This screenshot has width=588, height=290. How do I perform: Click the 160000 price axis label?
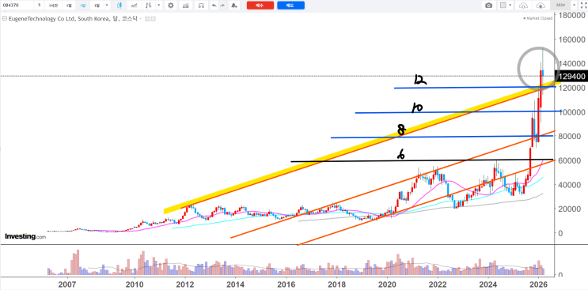click(572, 40)
